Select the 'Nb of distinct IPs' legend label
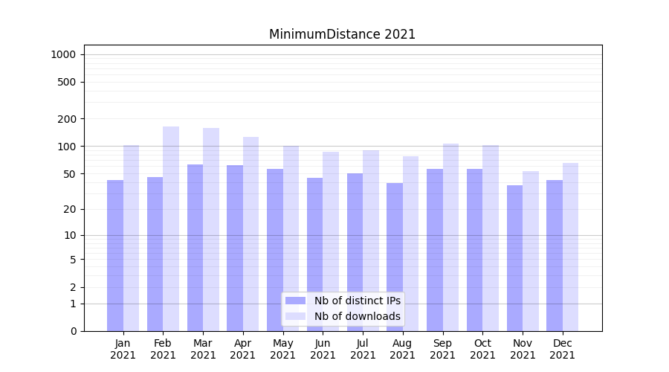Screen dimensions: 669x372 pyautogui.click(x=357, y=301)
